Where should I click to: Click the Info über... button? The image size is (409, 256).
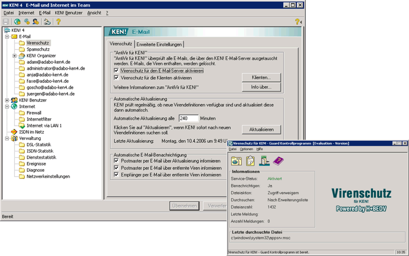pyautogui.click(x=261, y=87)
